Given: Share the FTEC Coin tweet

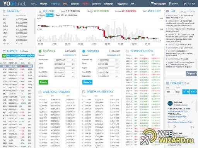Looking at the screenshot, I should 175,126.
